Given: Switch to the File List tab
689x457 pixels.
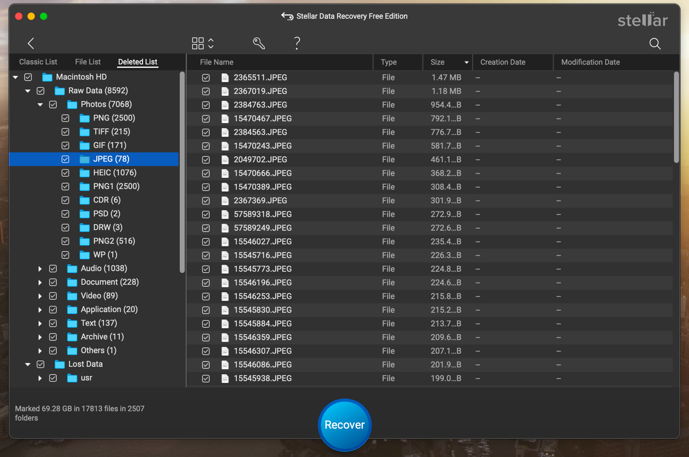Looking at the screenshot, I should point(88,62).
